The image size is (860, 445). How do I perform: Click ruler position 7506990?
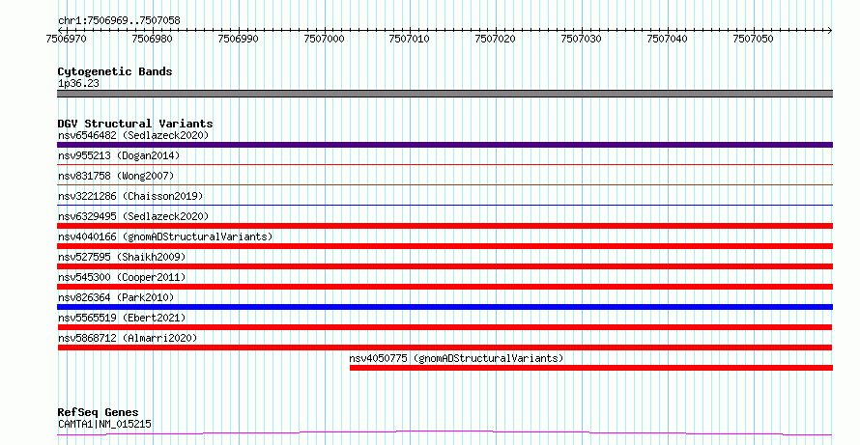(238, 39)
